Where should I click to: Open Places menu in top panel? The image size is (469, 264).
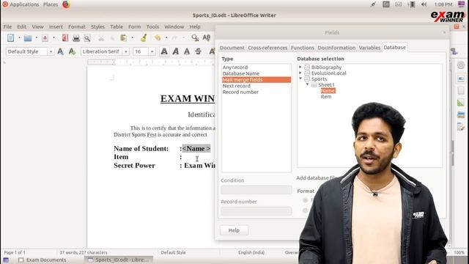coord(51,4)
